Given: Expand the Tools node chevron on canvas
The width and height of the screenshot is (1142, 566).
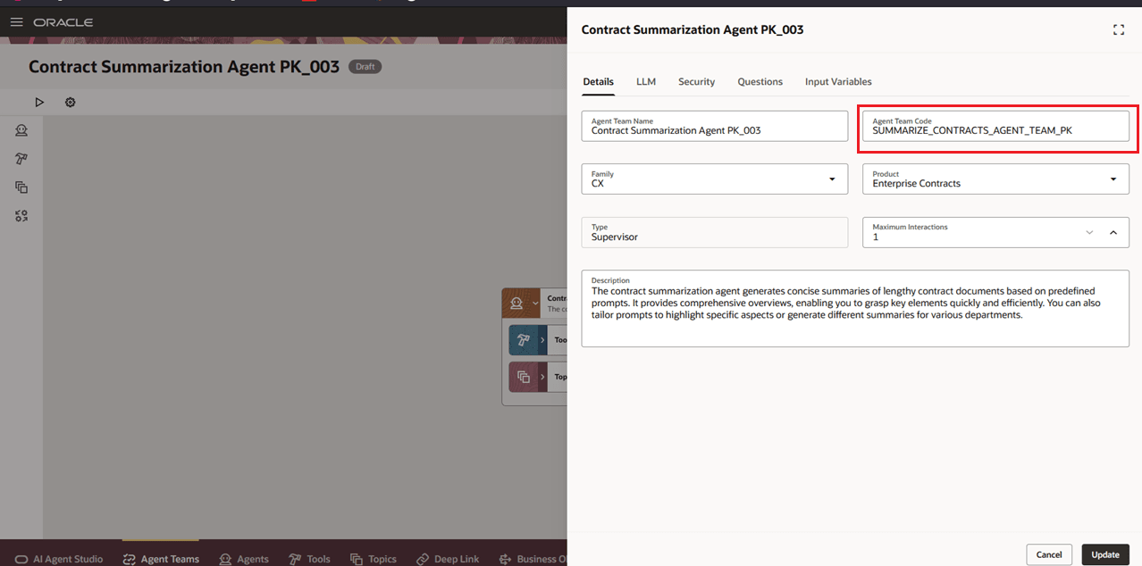Looking at the screenshot, I should (x=543, y=340).
